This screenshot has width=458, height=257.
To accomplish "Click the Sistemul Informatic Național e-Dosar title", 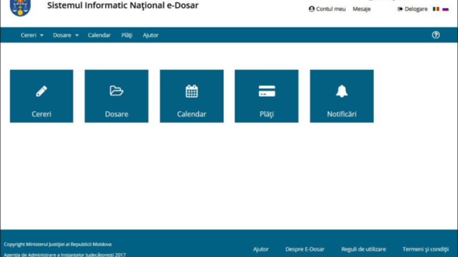I will point(123,5).
